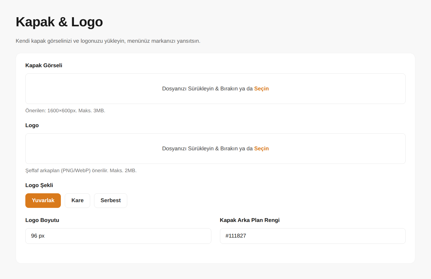Choose the Kare logo shape
Screen dimensions: 431x279
77,201
